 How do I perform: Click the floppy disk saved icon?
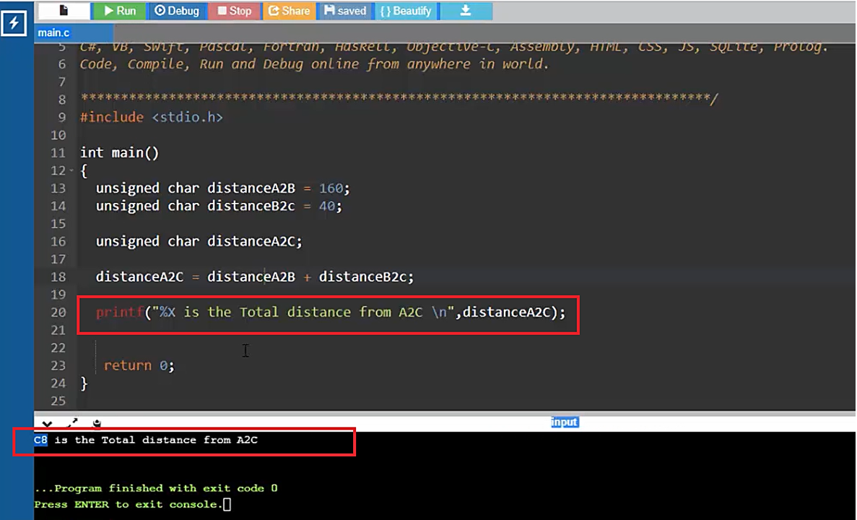344,11
